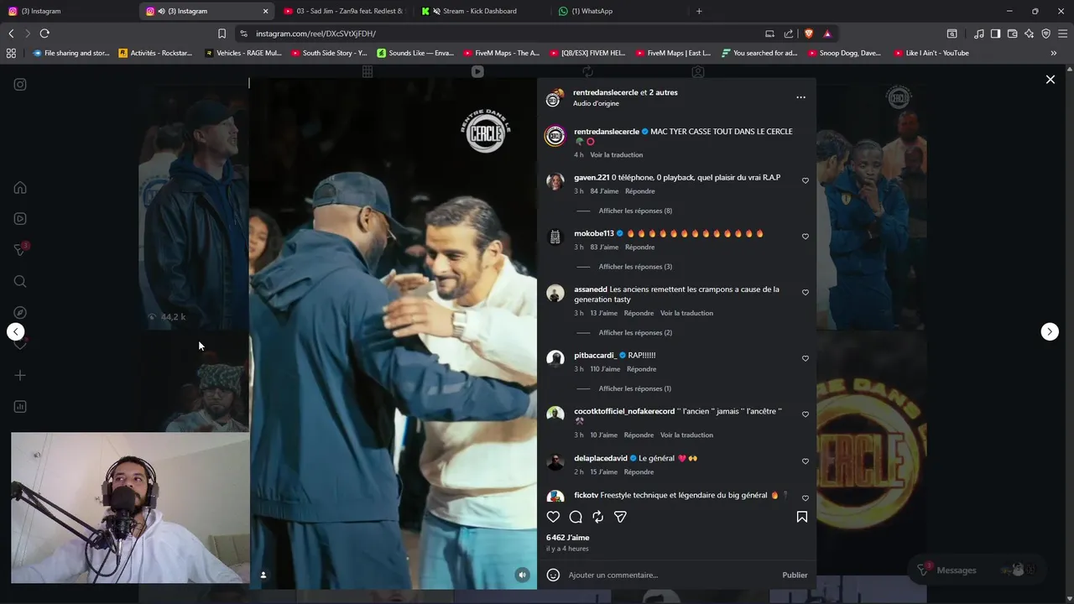
Task: Open direct messages icon with badge in sidebar
Action: point(20,250)
